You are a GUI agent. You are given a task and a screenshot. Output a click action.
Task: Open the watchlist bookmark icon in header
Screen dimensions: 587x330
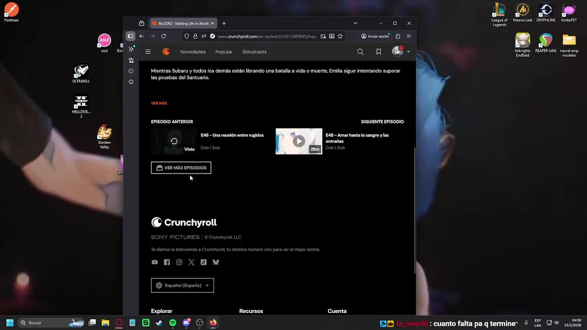(379, 52)
